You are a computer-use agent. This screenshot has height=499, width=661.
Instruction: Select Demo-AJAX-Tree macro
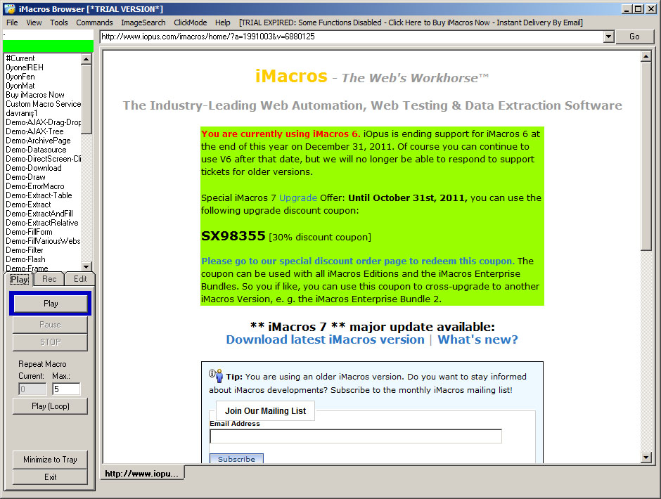(x=43, y=131)
